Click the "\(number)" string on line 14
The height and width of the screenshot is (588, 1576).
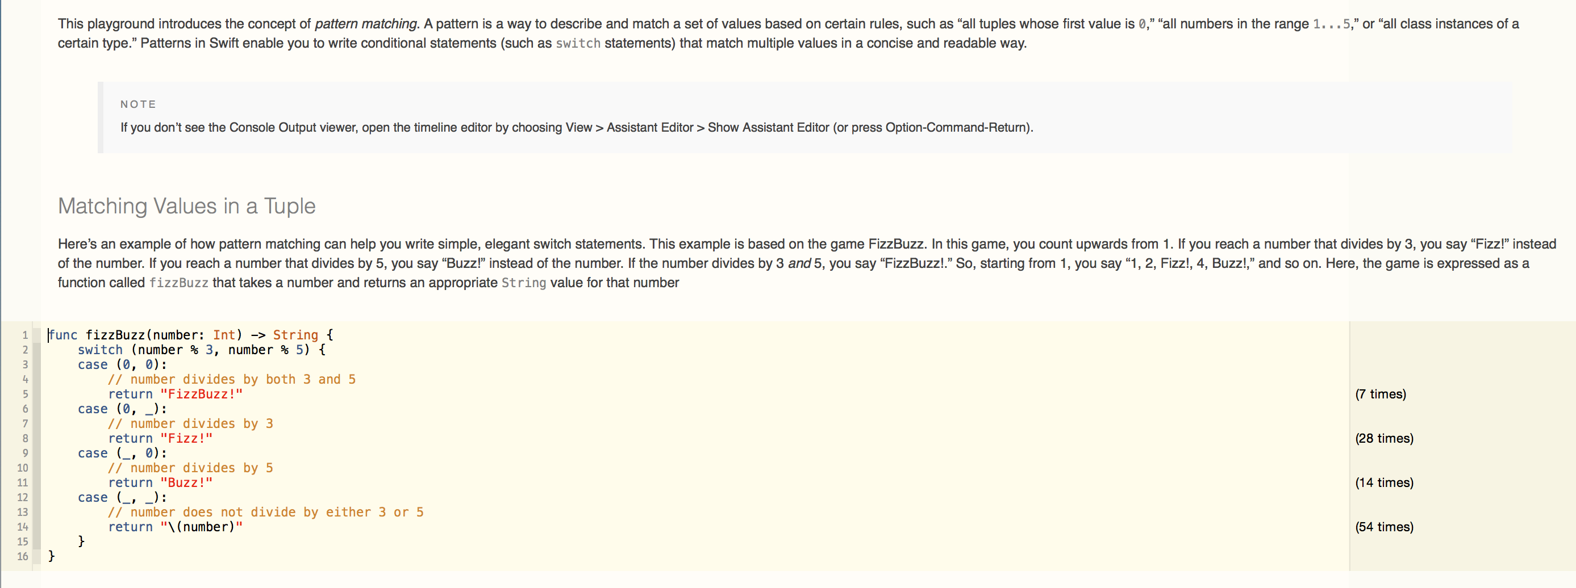201,527
